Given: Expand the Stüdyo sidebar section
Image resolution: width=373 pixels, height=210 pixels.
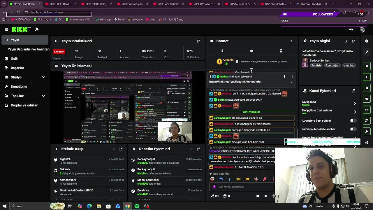Looking at the screenshot, I should pyautogui.click(x=43, y=77).
